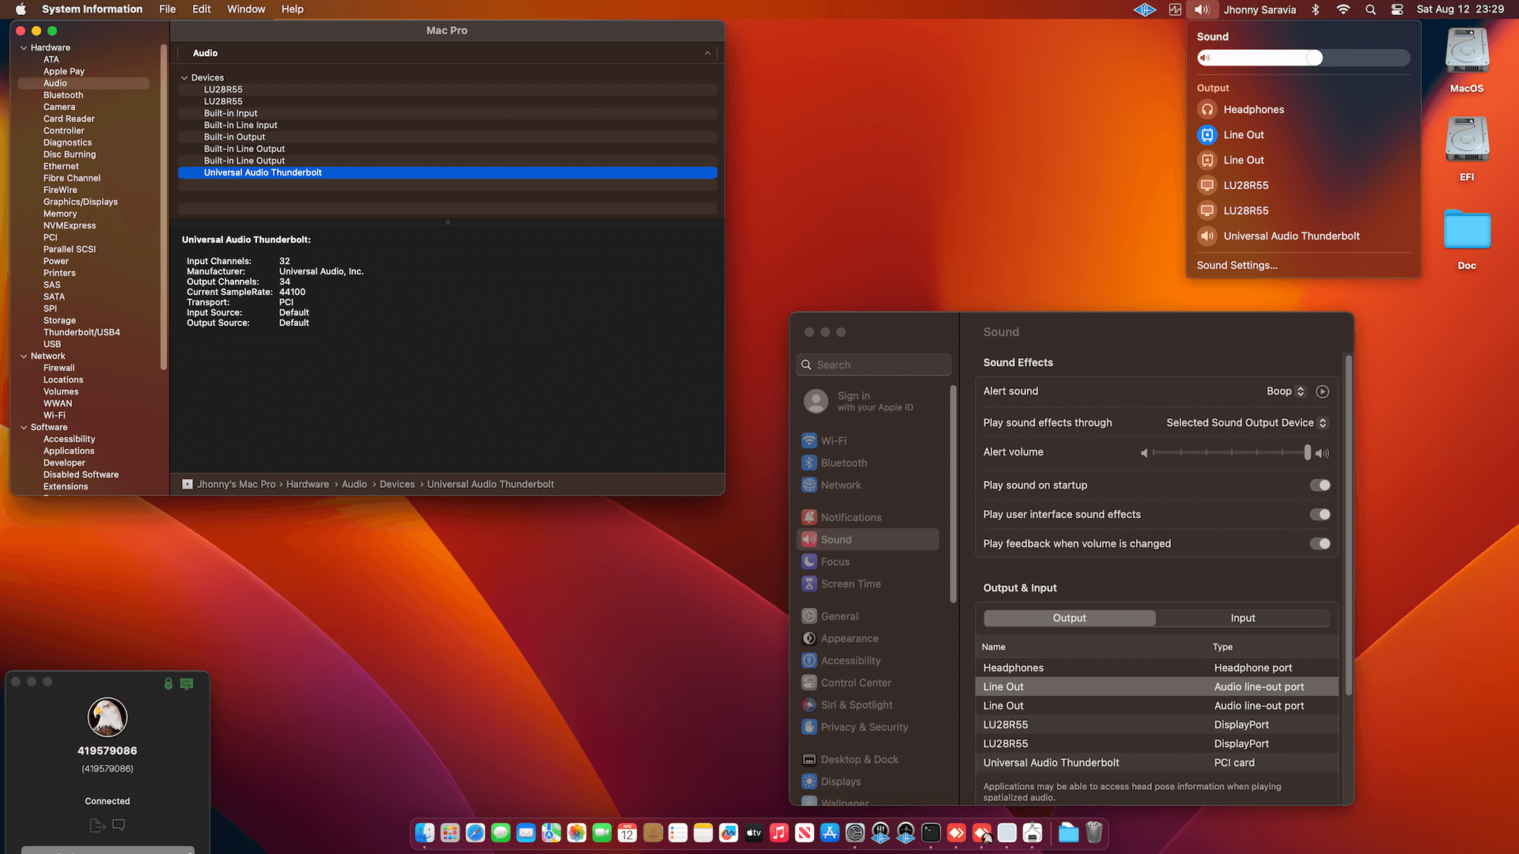Open Terminal from the Dock
Screen dimensions: 1519x854
(931, 833)
